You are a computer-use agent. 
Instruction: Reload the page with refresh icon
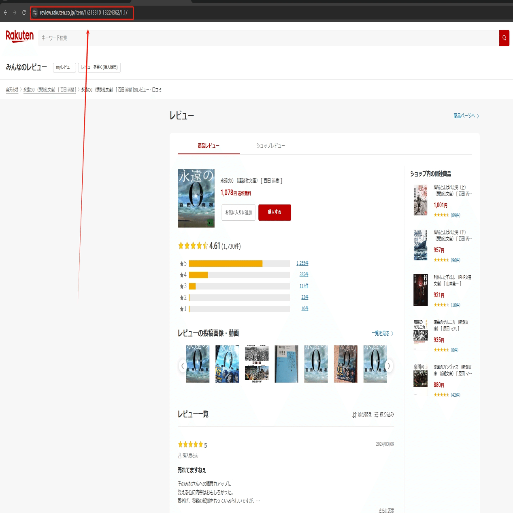pyautogui.click(x=24, y=13)
